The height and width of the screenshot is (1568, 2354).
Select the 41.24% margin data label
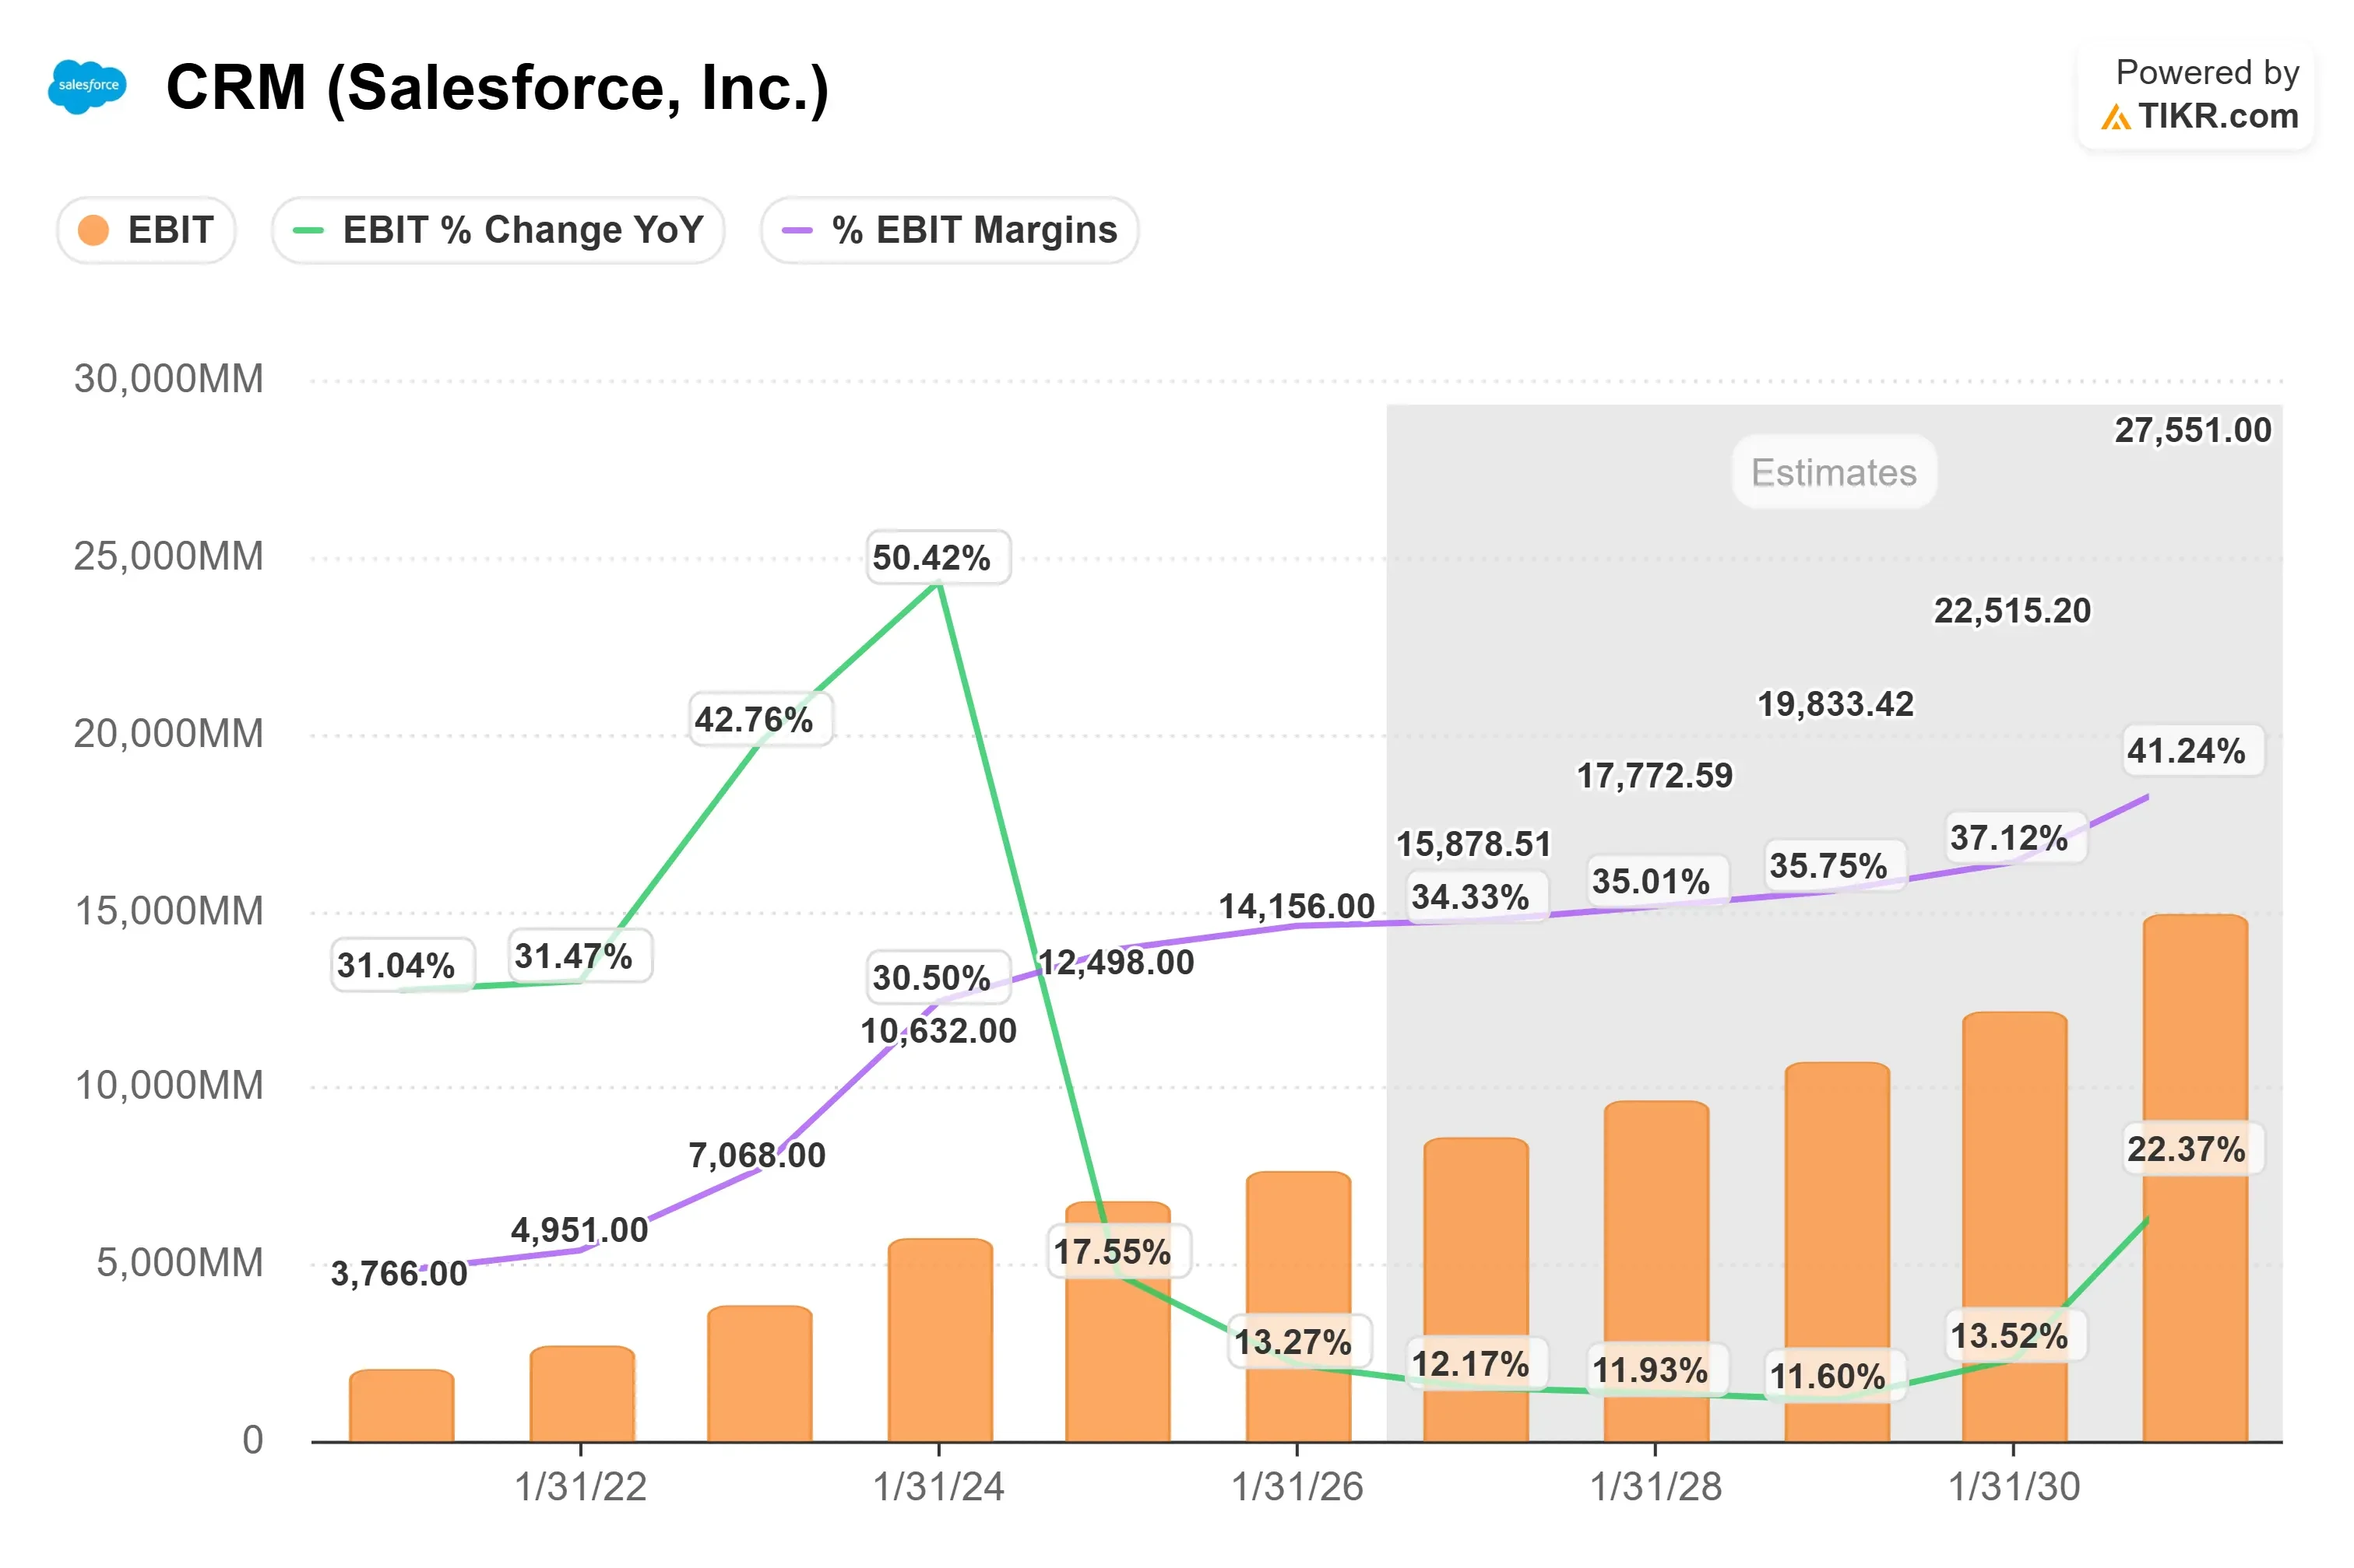click(2193, 750)
